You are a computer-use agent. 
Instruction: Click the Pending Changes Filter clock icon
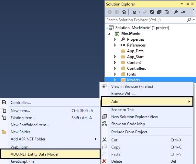[x=134, y=12]
